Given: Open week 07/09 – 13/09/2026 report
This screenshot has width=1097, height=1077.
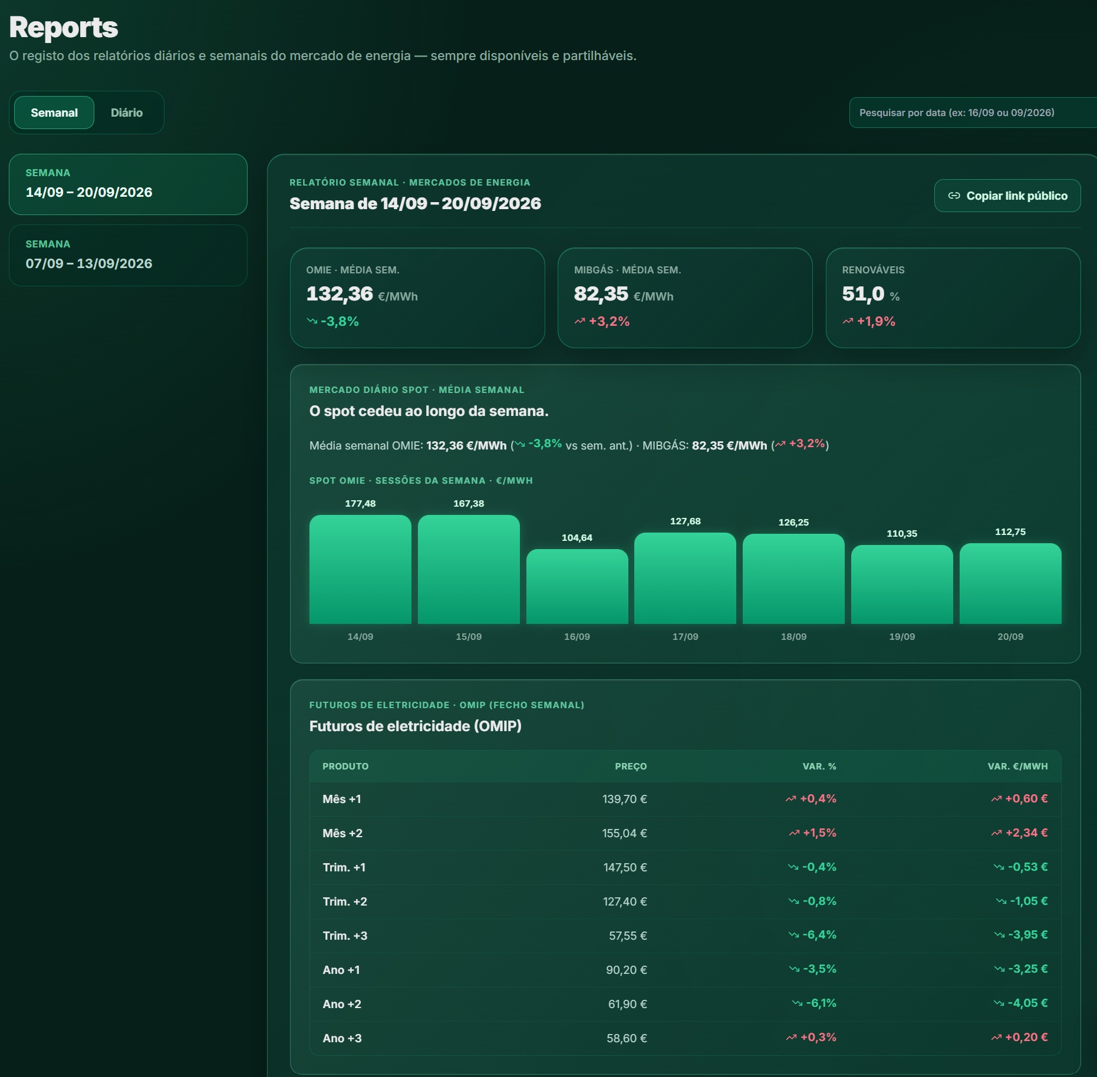Looking at the screenshot, I should 128,256.
